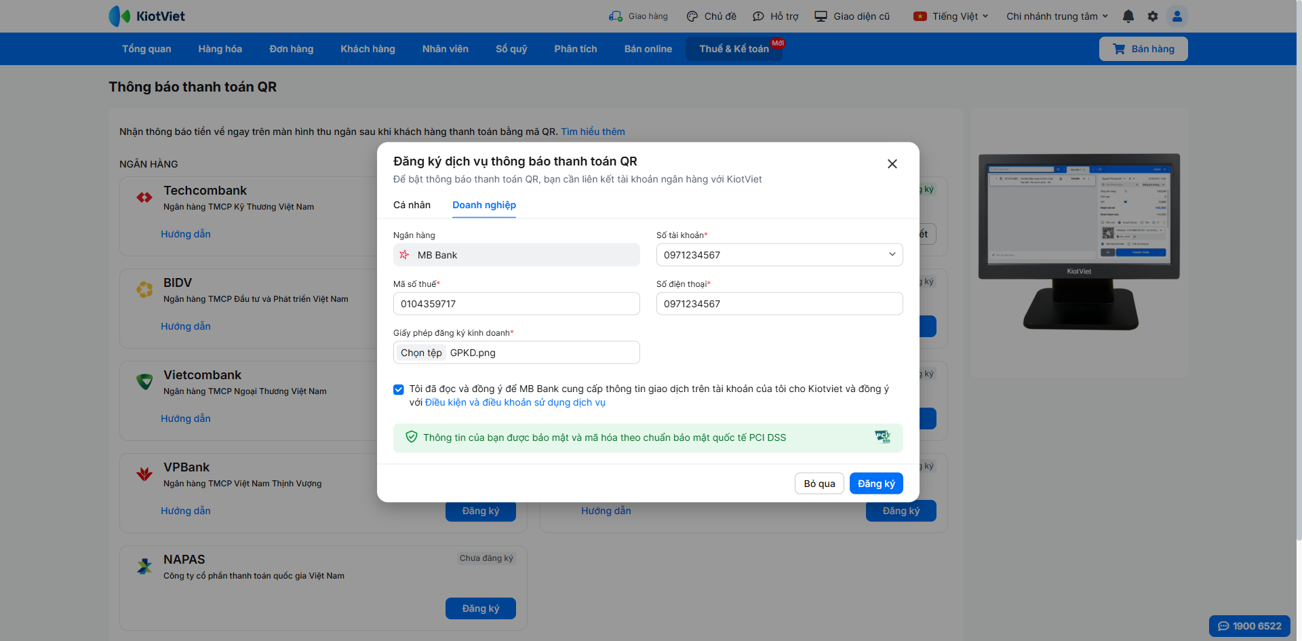Open the notifications bell
Image resolution: width=1302 pixels, height=641 pixels.
tap(1128, 16)
